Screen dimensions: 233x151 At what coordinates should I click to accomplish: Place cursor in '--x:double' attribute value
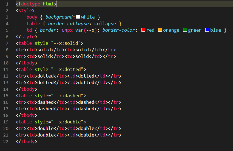click(x=67, y=122)
